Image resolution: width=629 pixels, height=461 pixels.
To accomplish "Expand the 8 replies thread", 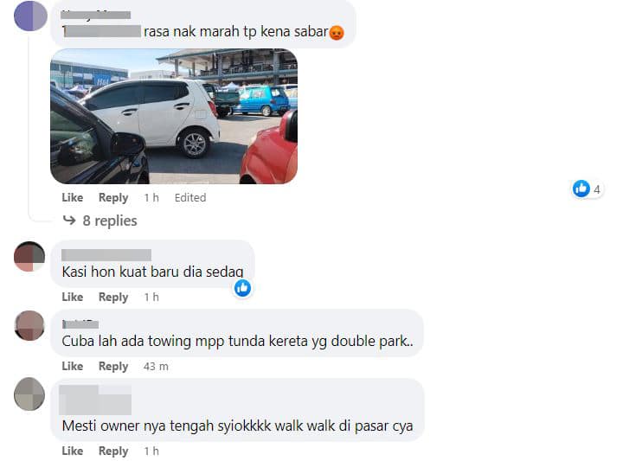I will click(x=110, y=221).
